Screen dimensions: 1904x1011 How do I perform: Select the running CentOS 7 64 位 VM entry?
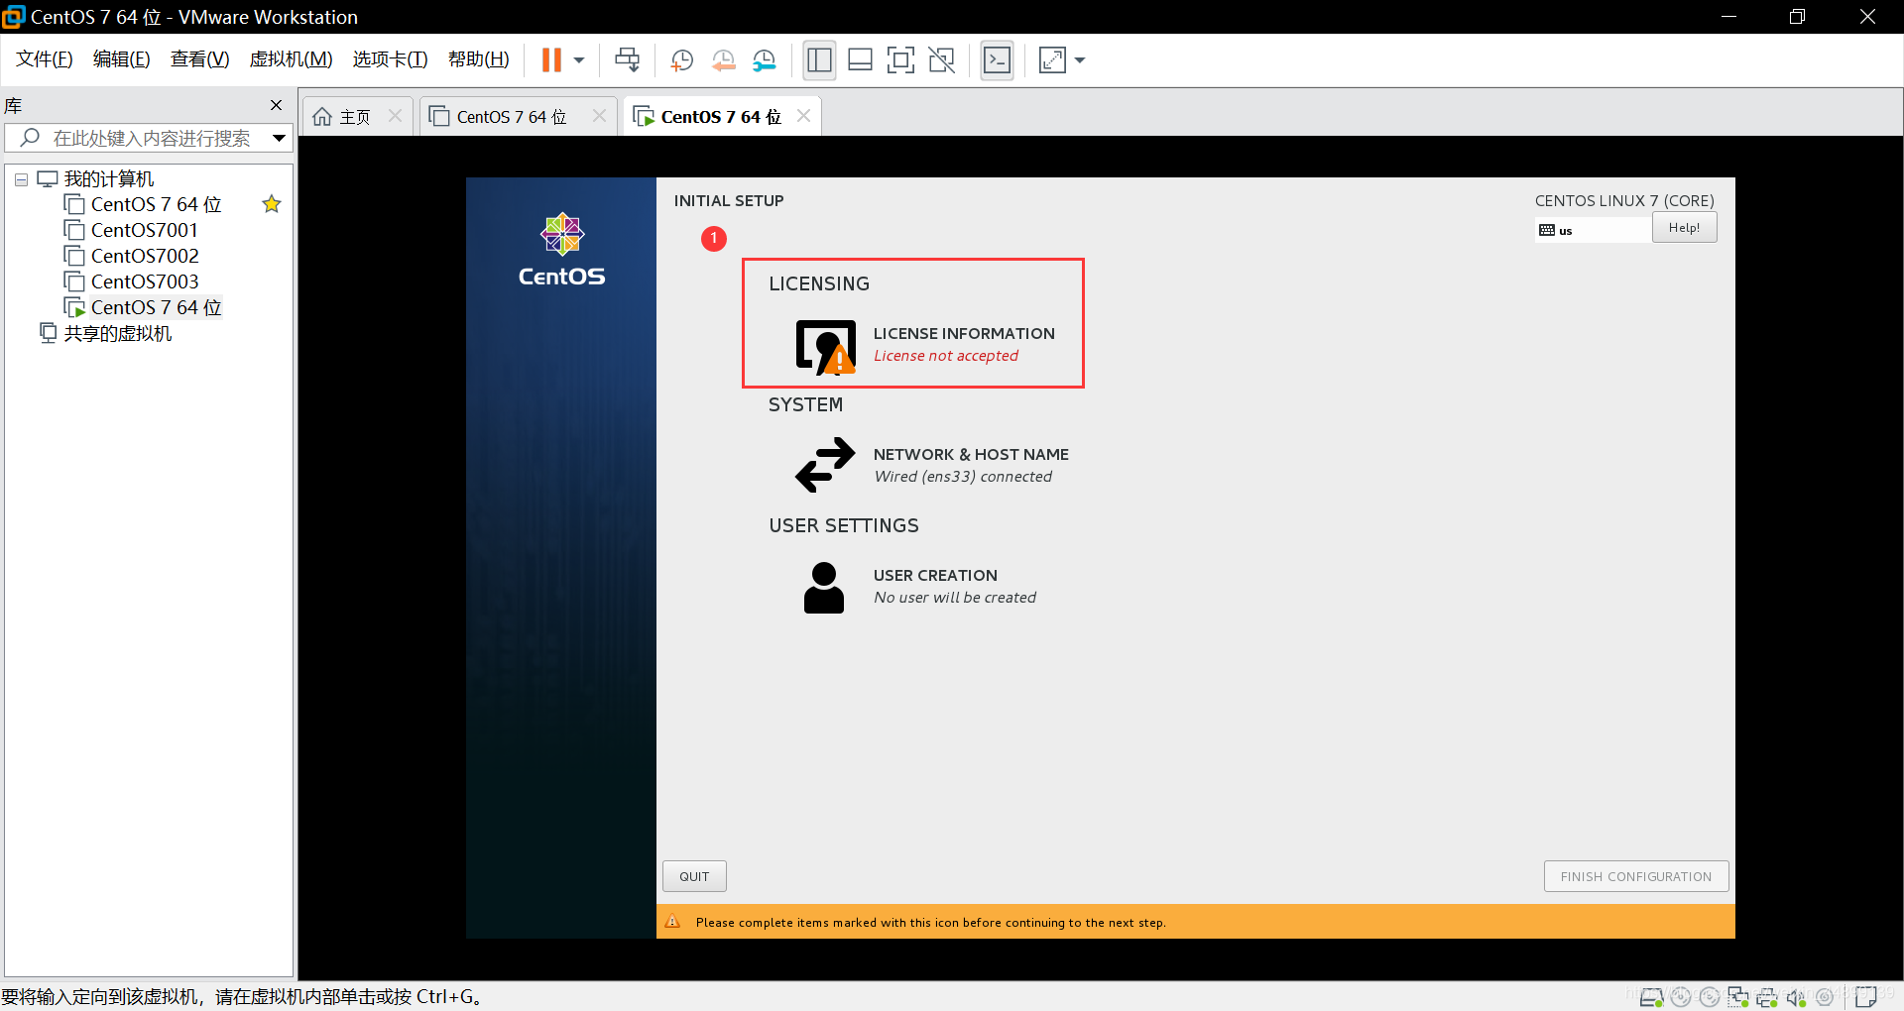[156, 307]
